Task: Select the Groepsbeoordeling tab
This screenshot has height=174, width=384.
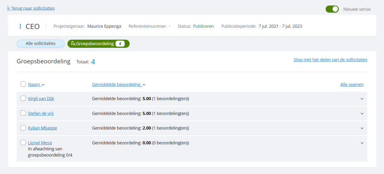Action: [x=98, y=43]
